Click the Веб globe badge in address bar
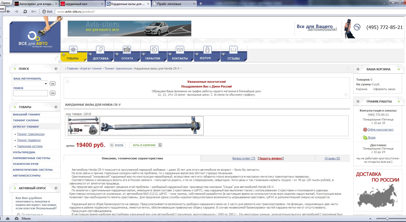The width and height of the screenshot is (406, 222). [x=47, y=12]
